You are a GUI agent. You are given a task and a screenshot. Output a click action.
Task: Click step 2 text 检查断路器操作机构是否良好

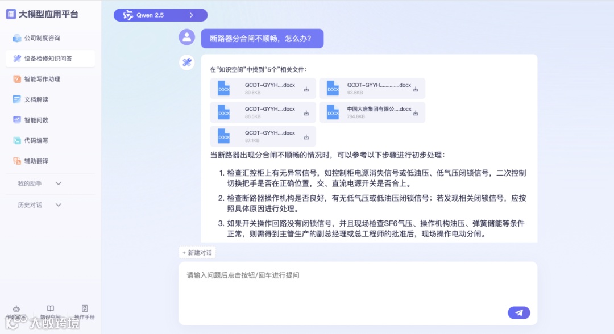tap(376, 203)
